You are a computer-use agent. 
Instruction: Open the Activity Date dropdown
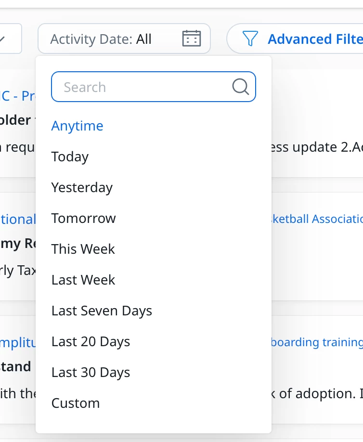(x=124, y=39)
